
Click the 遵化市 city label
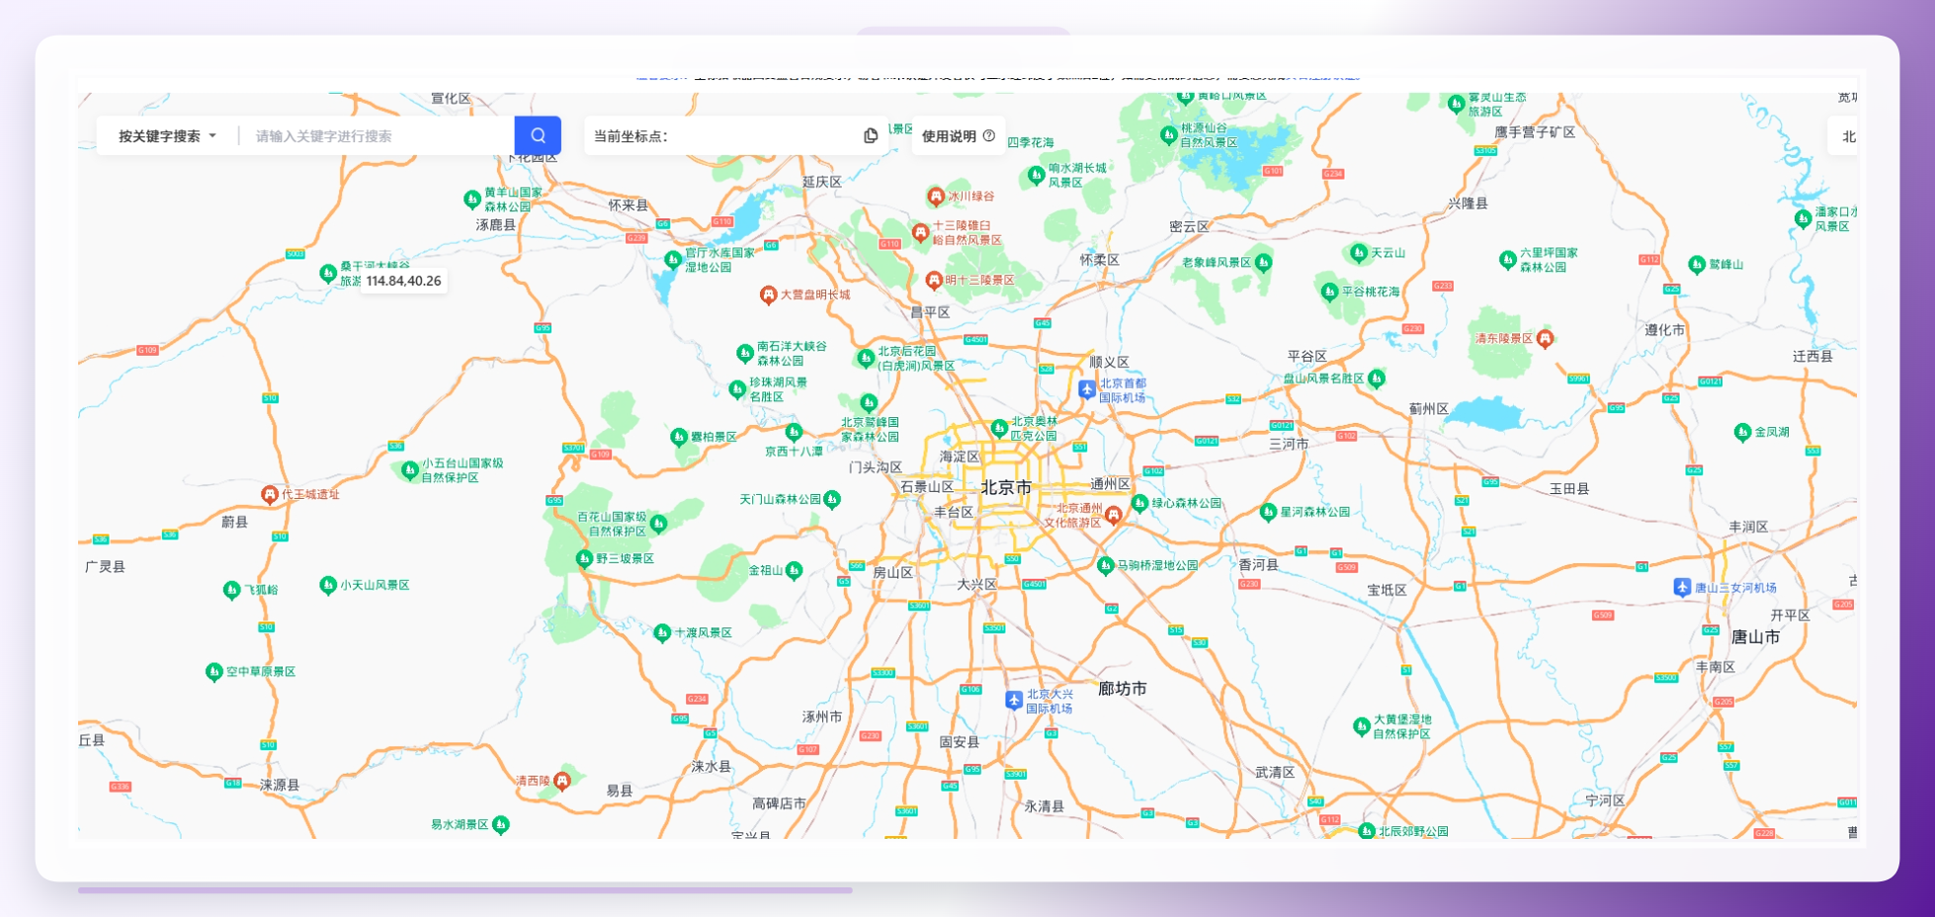(x=1665, y=330)
